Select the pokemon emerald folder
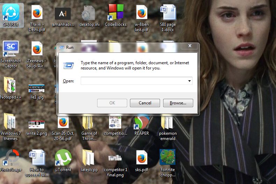The height and width of the screenshot is (184, 276). [168, 128]
